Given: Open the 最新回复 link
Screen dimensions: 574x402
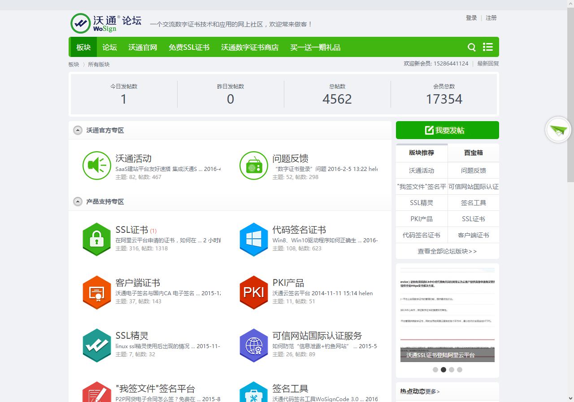Looking at the screenshot, I should [x=488, y=64].
